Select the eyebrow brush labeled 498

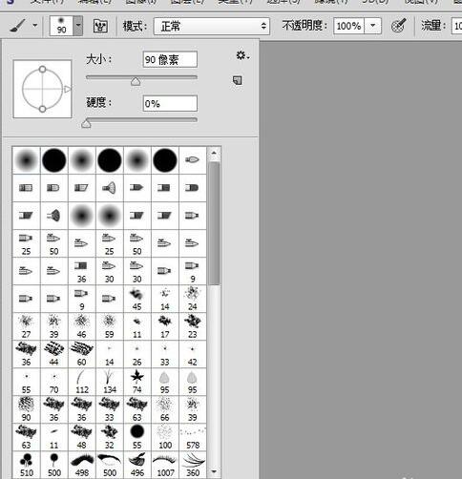(x=81, y=465)
